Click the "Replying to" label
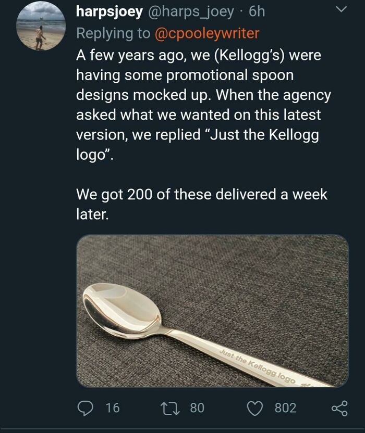The width and height of the screenshot is (365, 433). [113, 33]
